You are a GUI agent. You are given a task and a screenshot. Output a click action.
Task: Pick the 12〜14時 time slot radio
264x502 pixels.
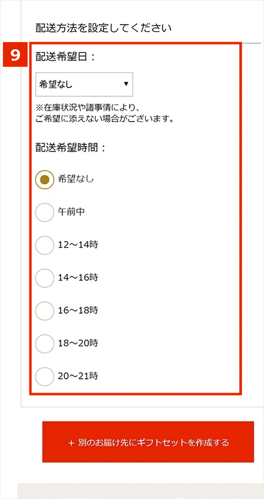tap(44, 245)
